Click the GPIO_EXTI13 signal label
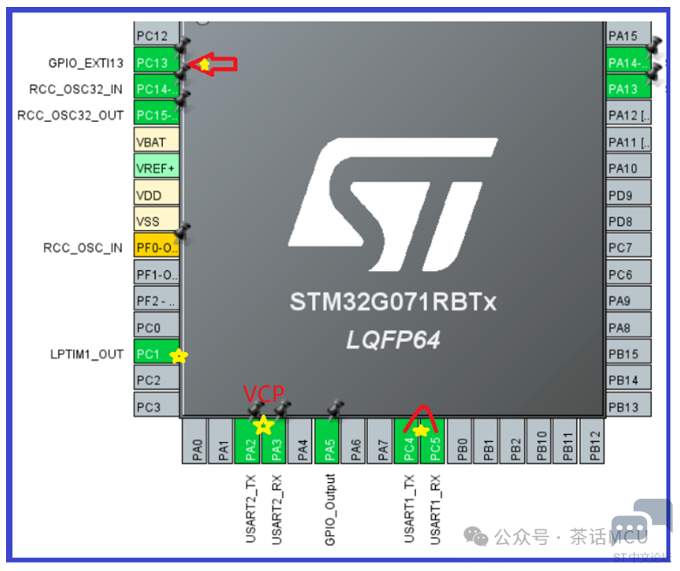Viewport: 680px width, 571px height. 85,64
